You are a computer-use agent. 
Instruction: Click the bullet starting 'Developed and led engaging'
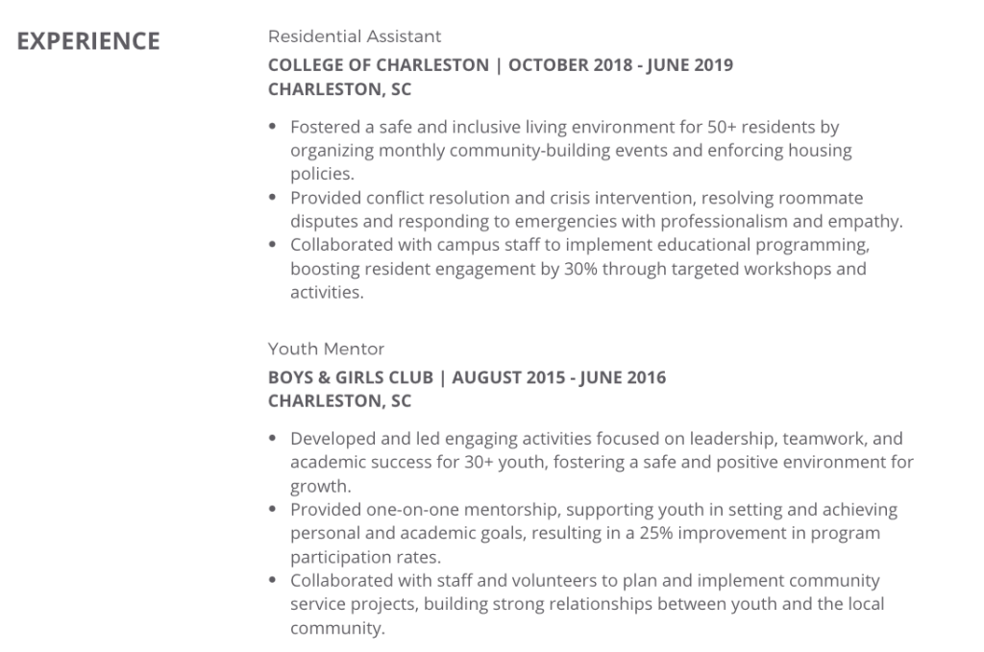coord(596,439)
